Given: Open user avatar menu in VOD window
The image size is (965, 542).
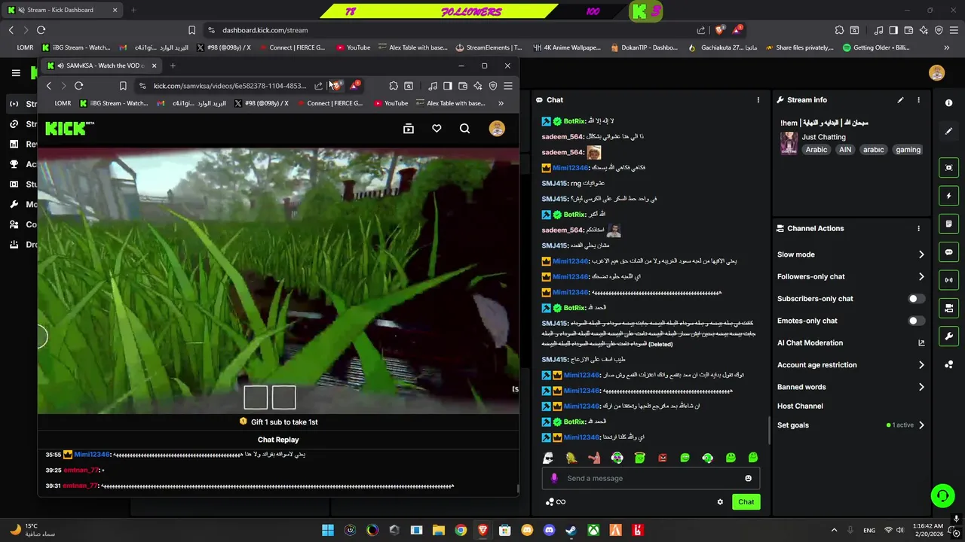Looking at the screenshot, I should (497, 129).
